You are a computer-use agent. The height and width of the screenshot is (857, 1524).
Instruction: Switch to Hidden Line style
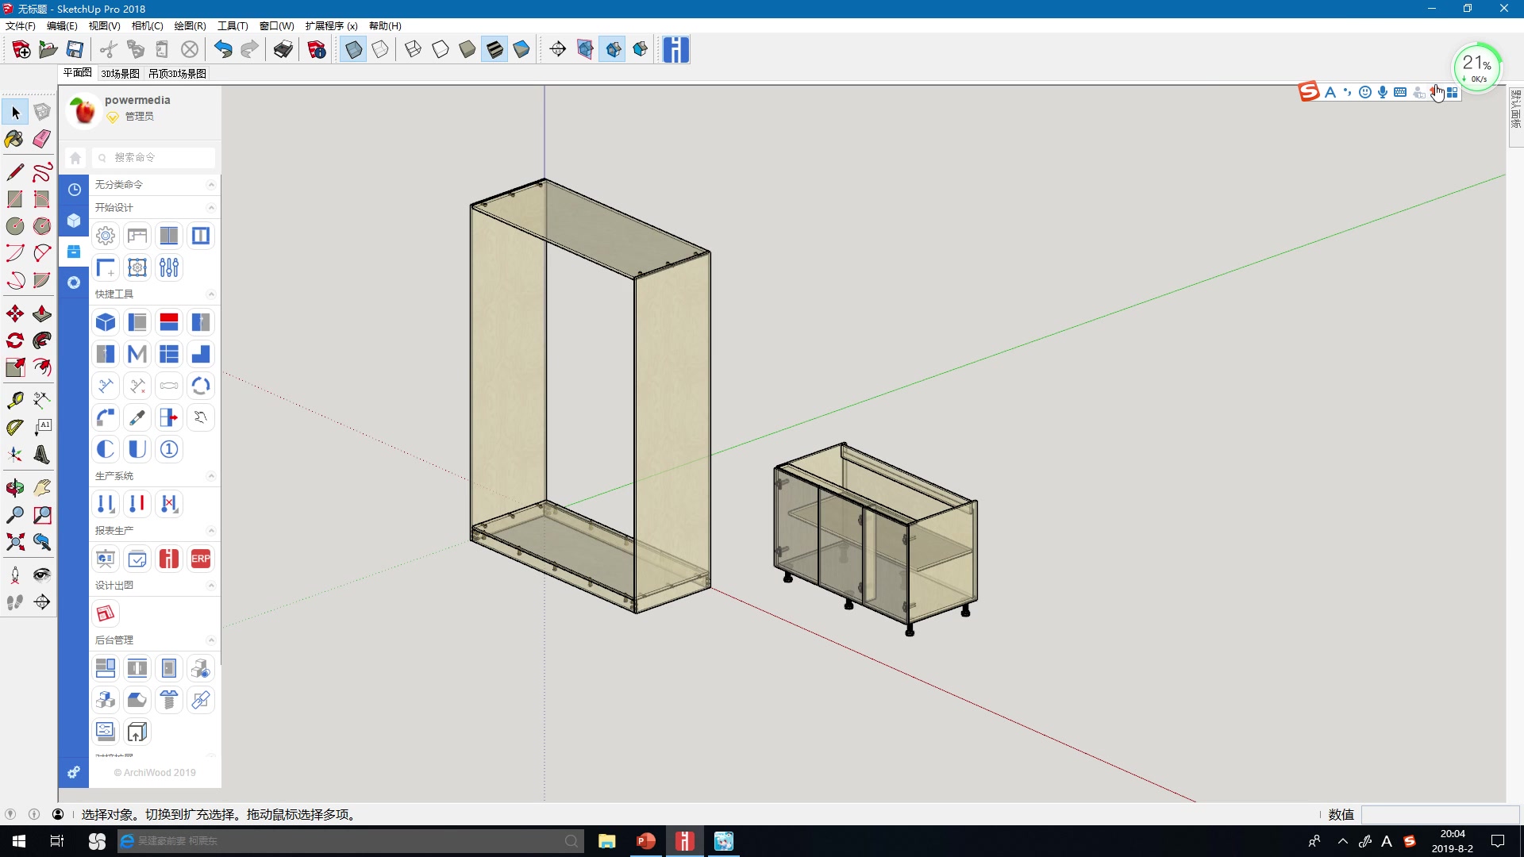440,50
